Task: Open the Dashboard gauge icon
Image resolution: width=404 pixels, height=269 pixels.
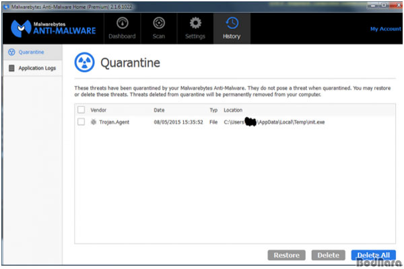Action: tap(122, 24)
